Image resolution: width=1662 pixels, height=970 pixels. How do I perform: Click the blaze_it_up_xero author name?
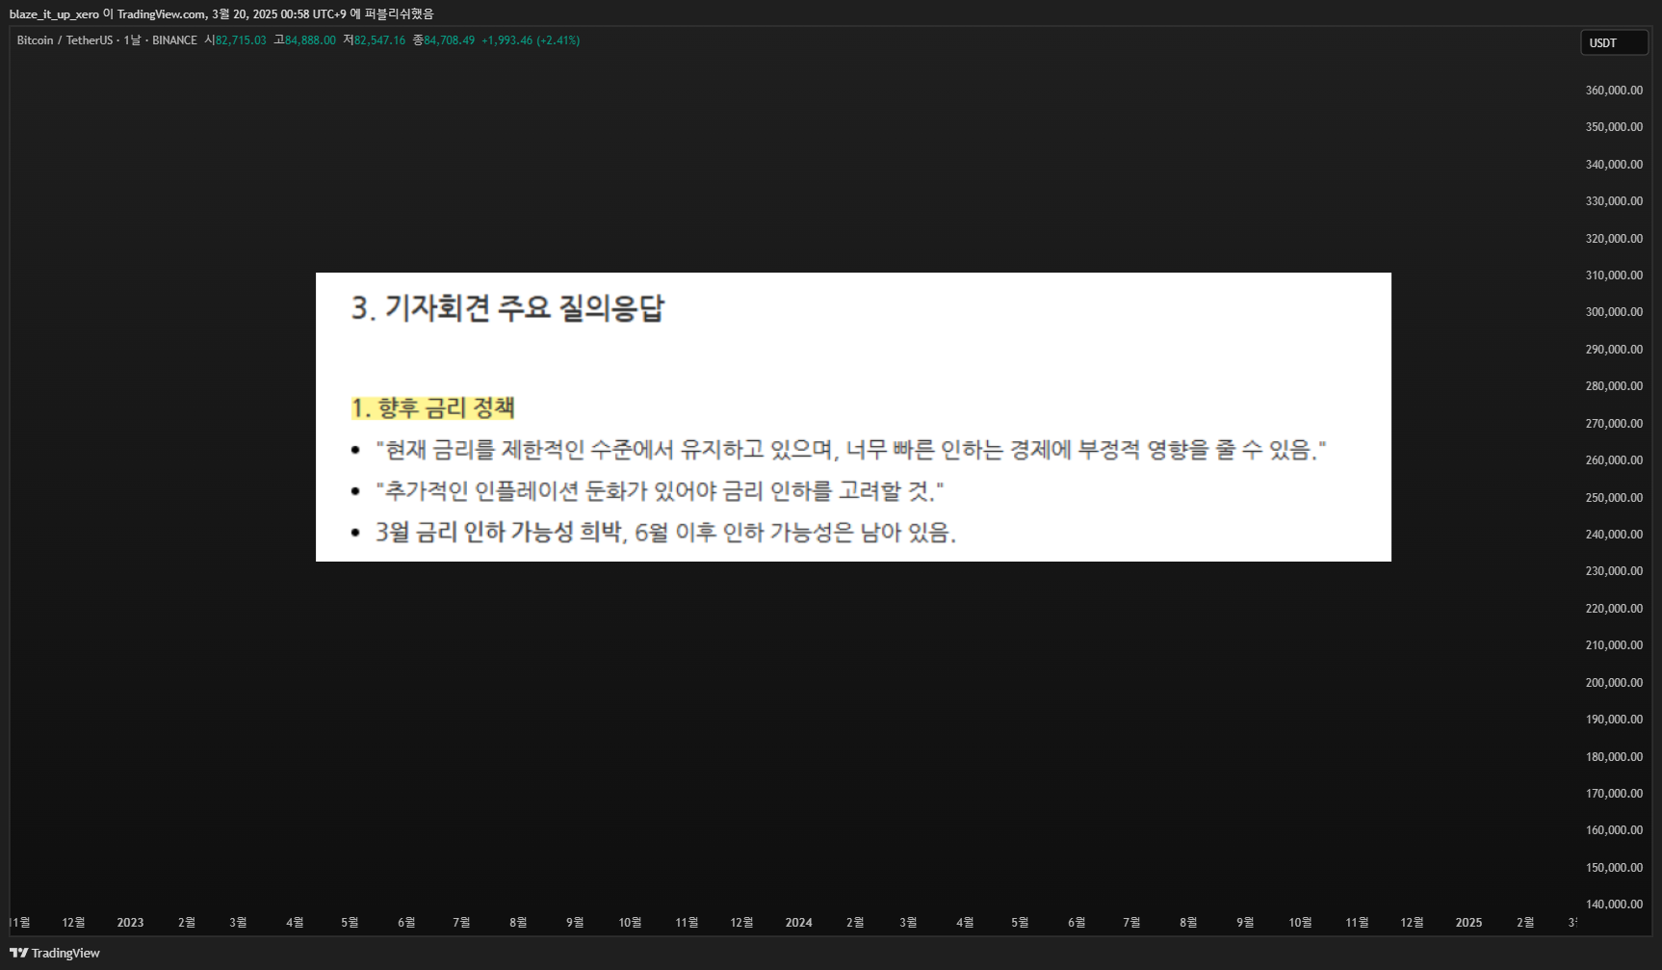pos(54,14)
